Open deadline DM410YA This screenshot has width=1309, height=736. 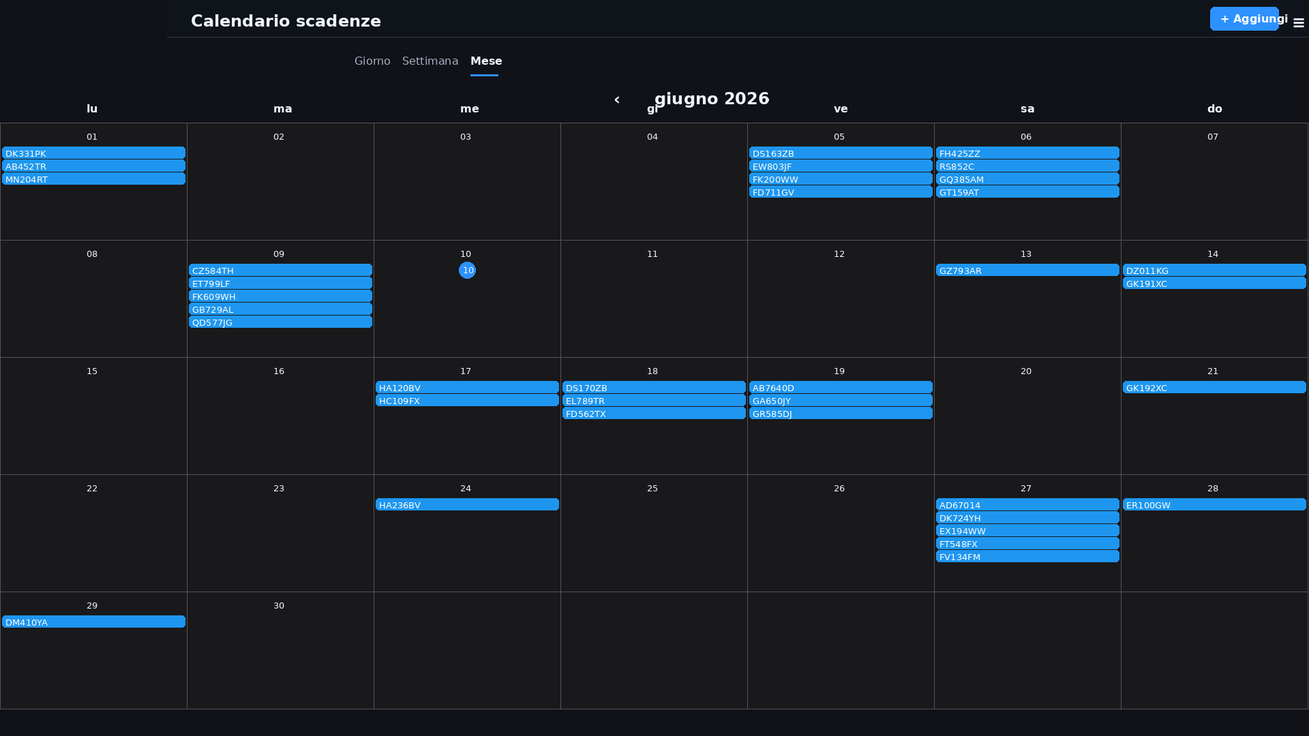(x=94, y=622)
